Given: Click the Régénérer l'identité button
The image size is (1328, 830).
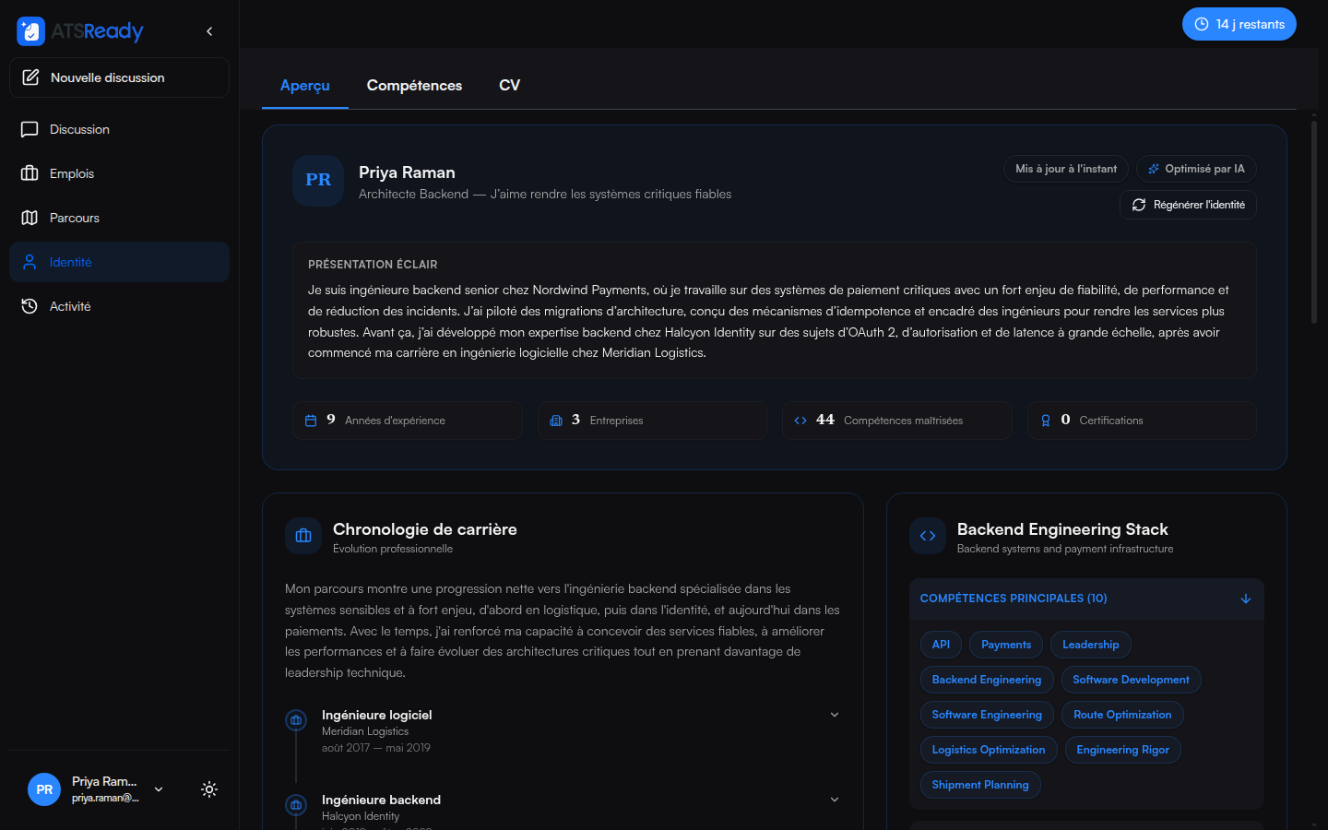Looking at the screenshot, I should point(1188,205).
